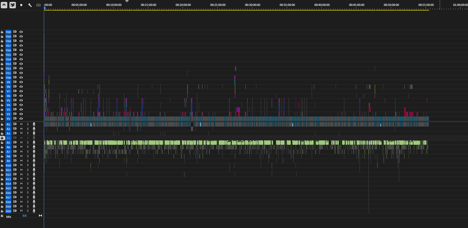Viewport: 468px width, 228px height.
Task: Hide video track V1 with its eye toggle
Action: 21,119
